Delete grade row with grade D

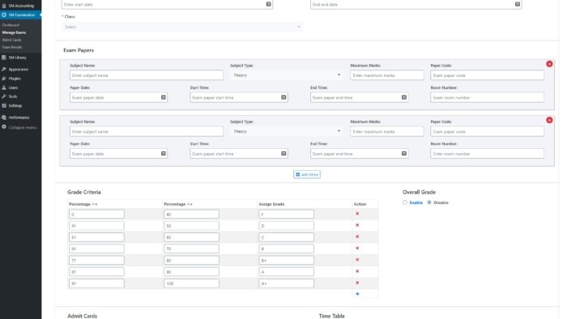[x=357, y=225]
